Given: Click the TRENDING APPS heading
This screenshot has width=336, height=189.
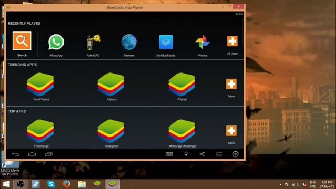Looking at the screenshot, I should click(22, 65).
